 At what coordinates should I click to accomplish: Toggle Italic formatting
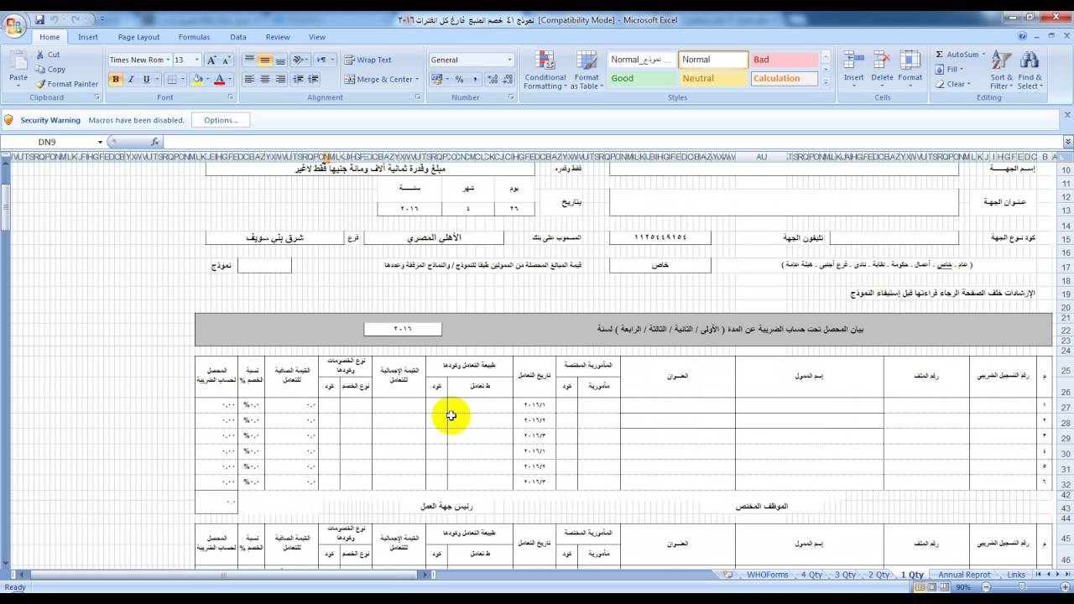(x=131, y=80)
